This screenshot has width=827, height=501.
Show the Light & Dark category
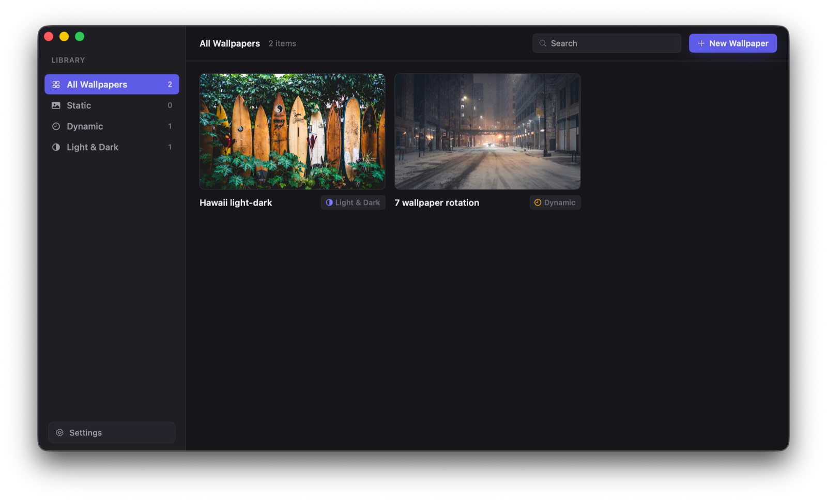tap(112, 147)
